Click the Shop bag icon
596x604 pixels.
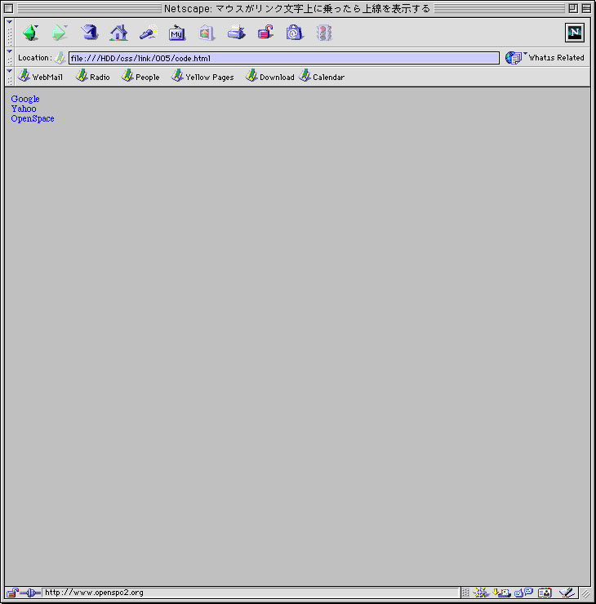tap(295, 33)
